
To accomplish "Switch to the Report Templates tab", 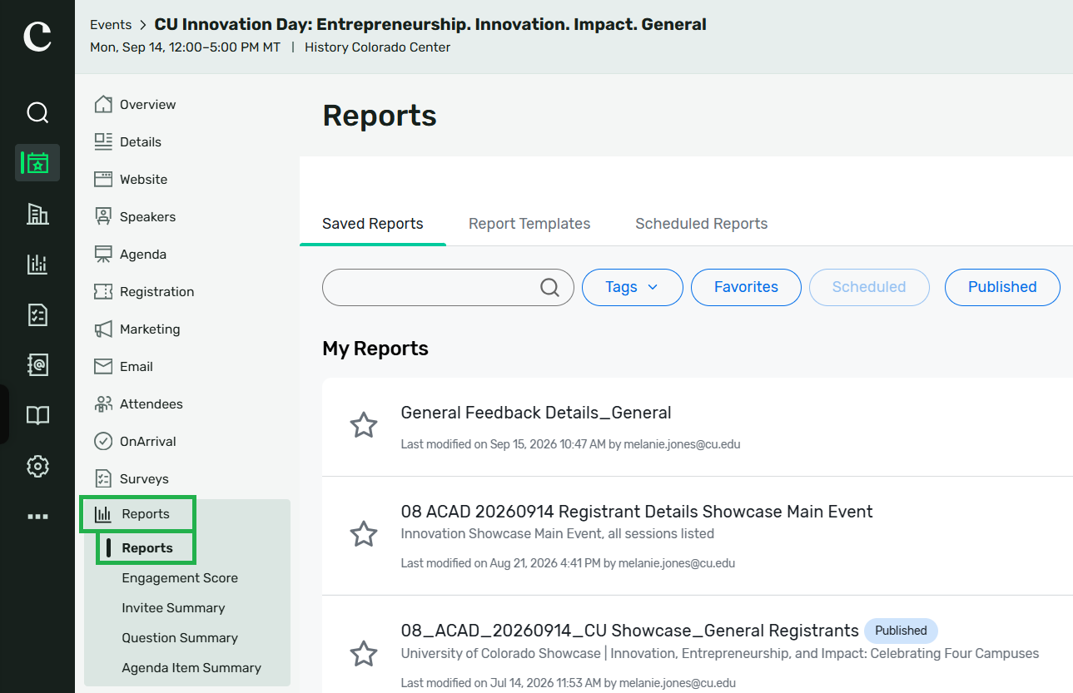I will (x=529, y=224).
